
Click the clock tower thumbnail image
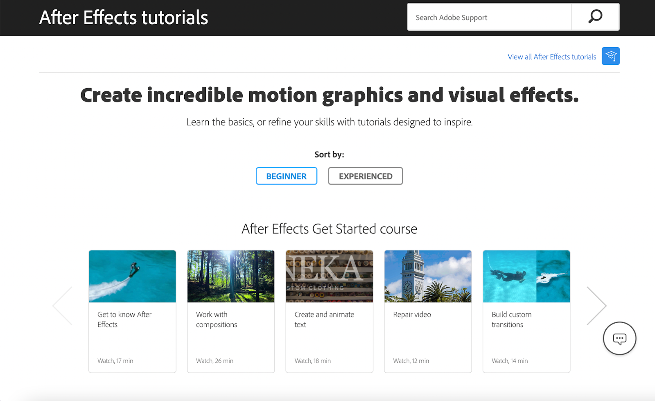click(428, 276)
